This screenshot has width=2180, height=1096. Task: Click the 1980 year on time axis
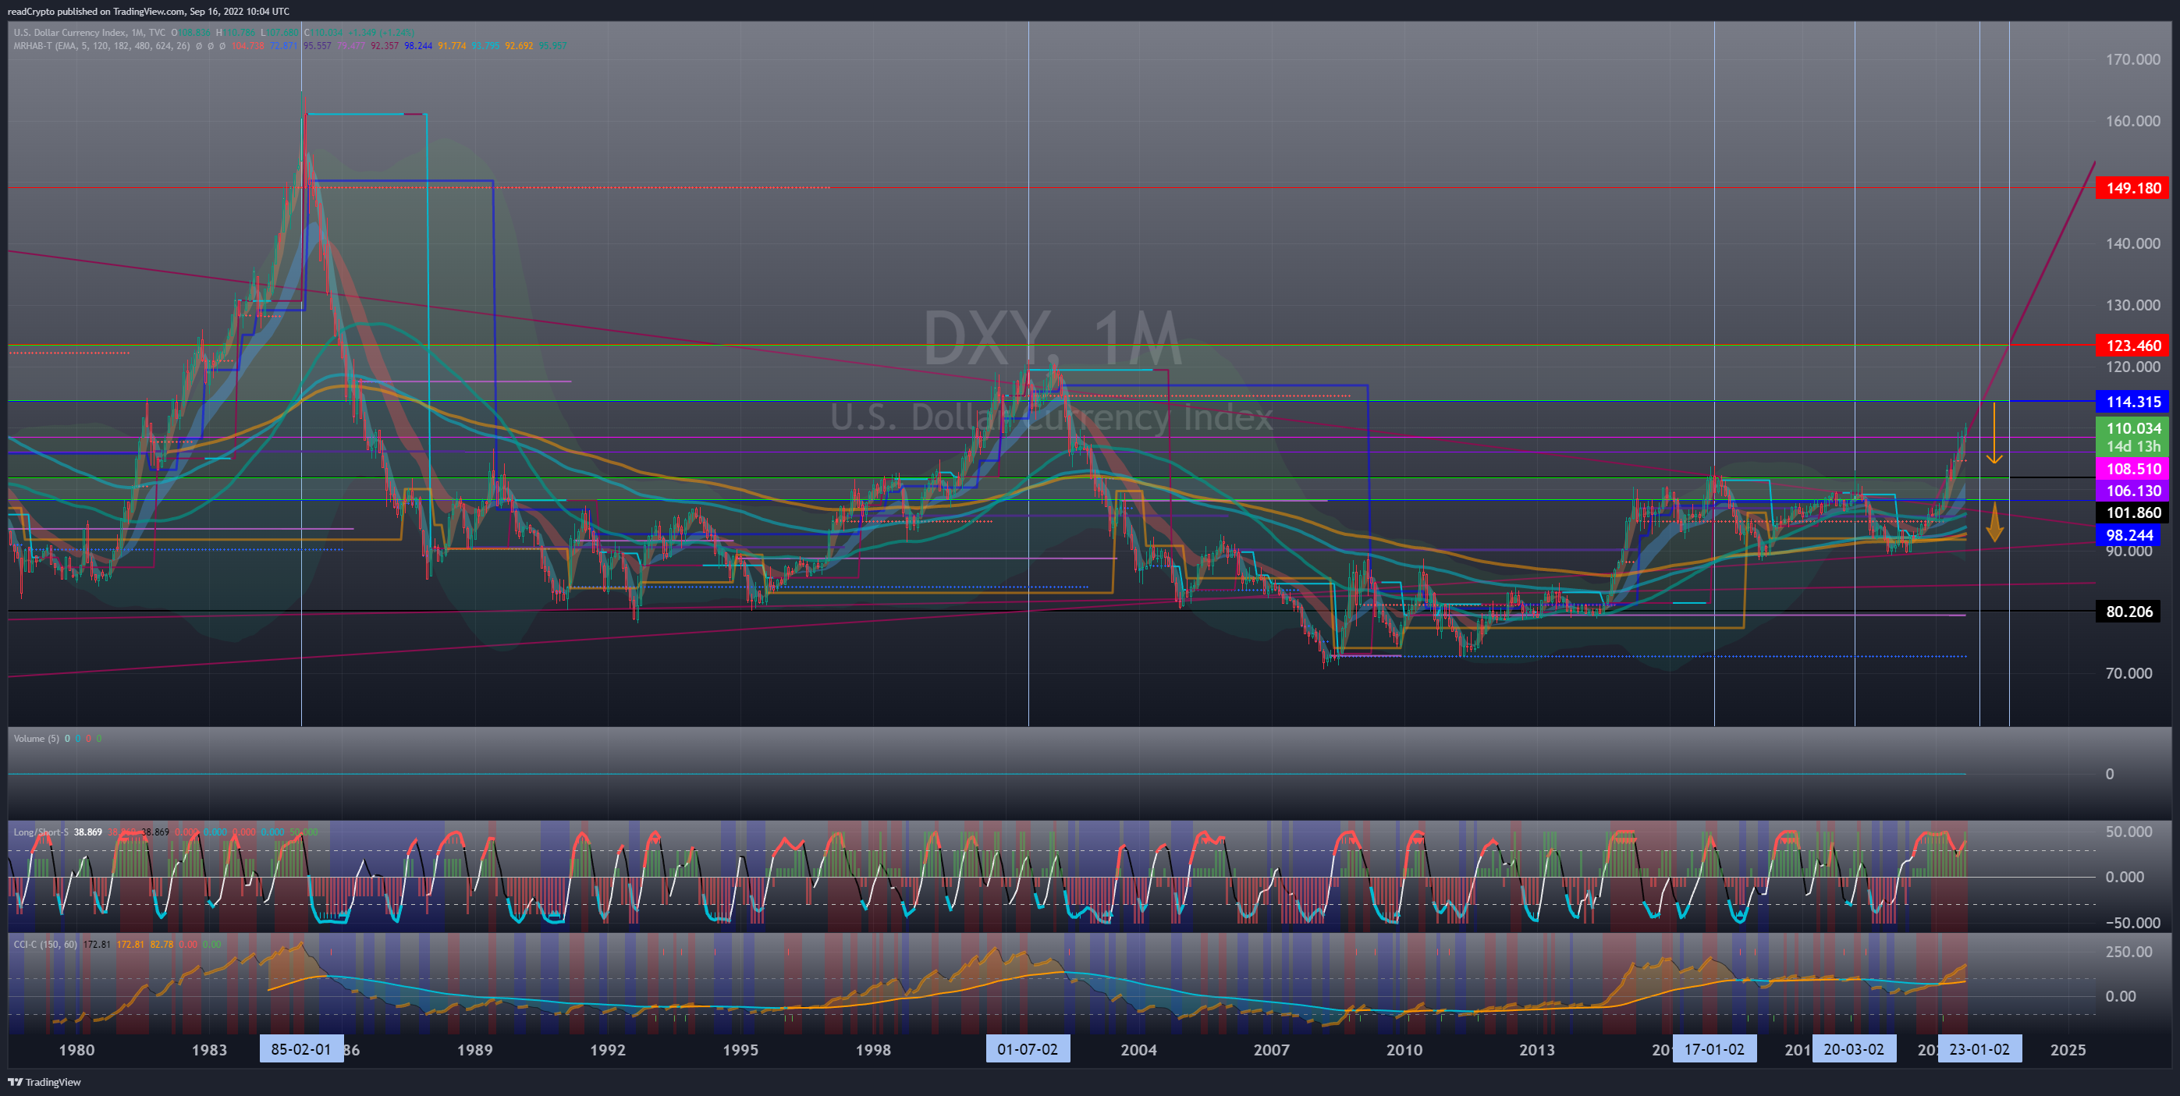pyautogui.click(x=76, y=1050)
